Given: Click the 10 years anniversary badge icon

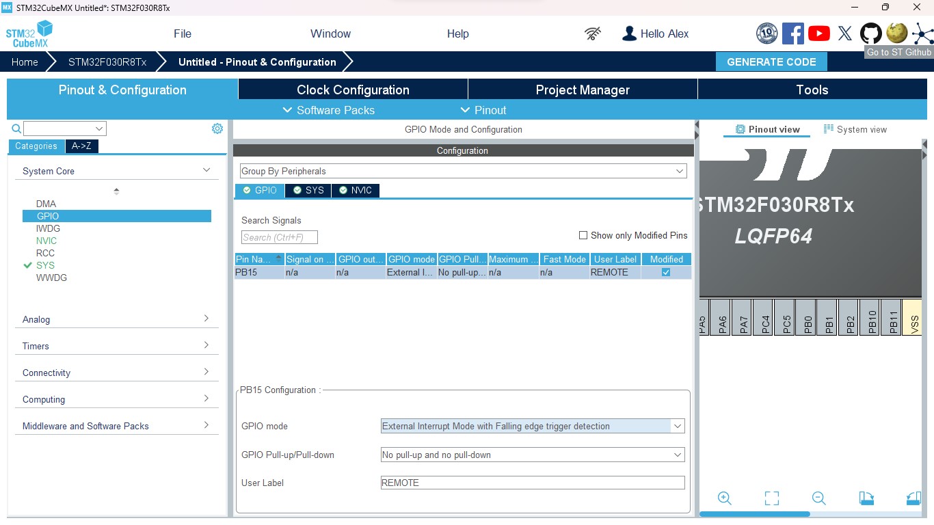Looking at the screenshot, I should 766,33.
